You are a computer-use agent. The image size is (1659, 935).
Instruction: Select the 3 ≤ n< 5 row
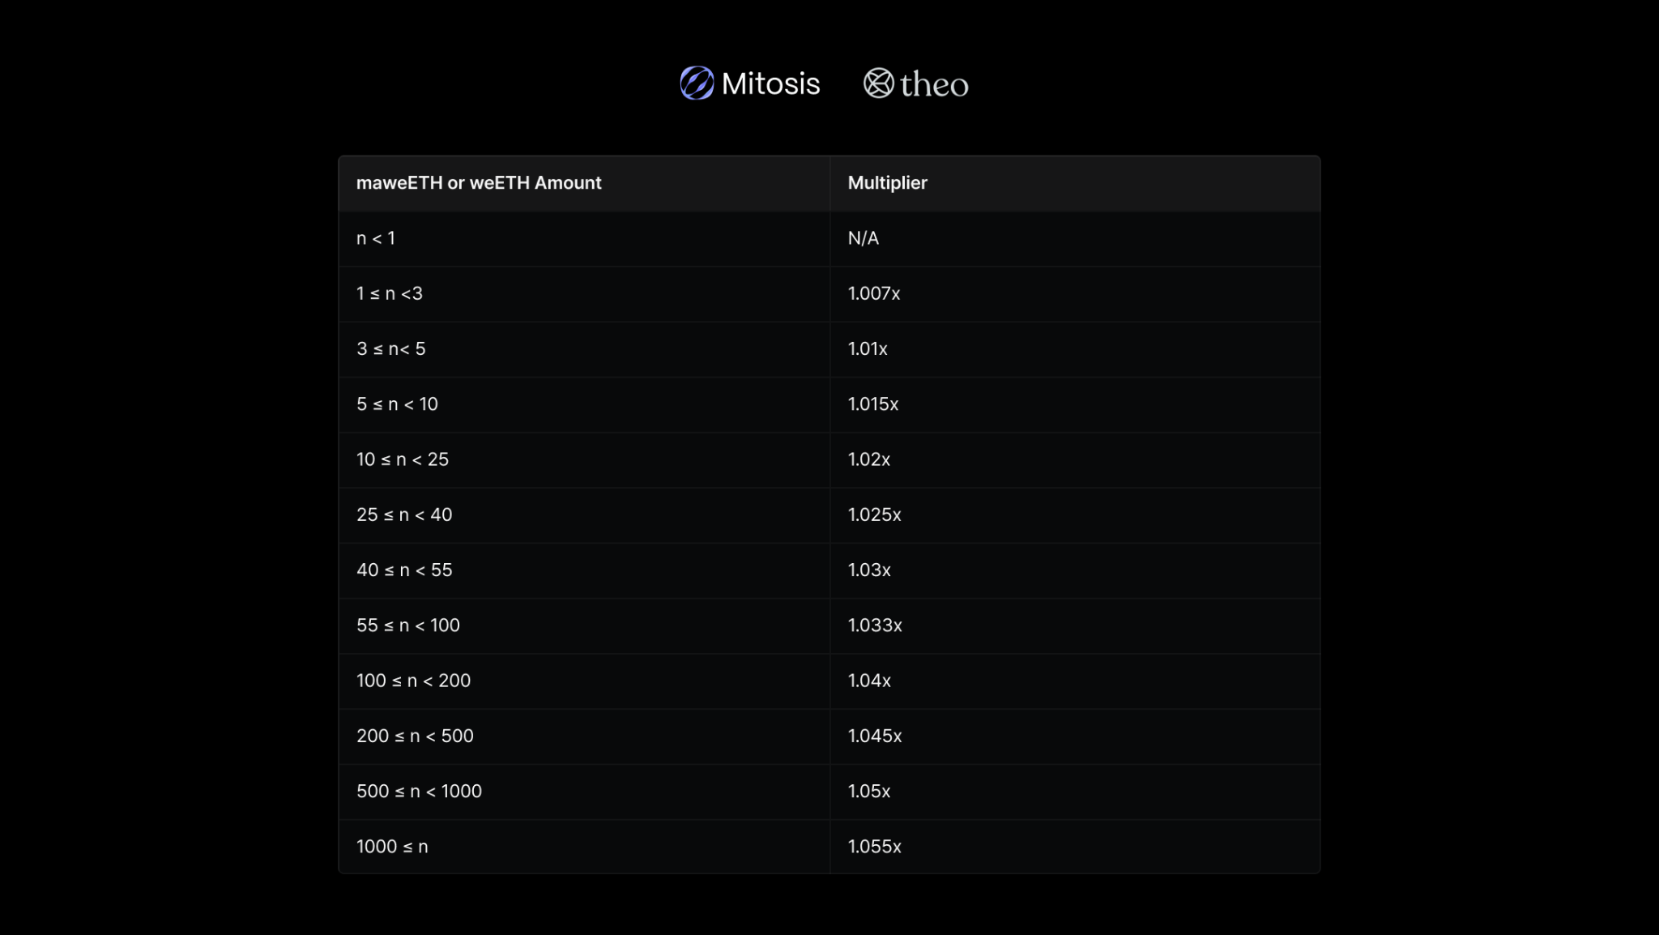click(x=390, y=349)
